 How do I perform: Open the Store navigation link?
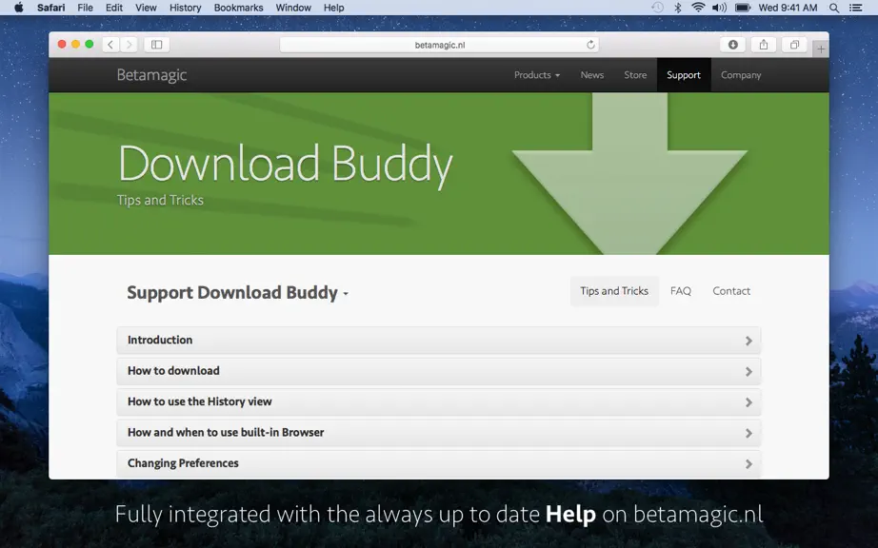(635, 75)
